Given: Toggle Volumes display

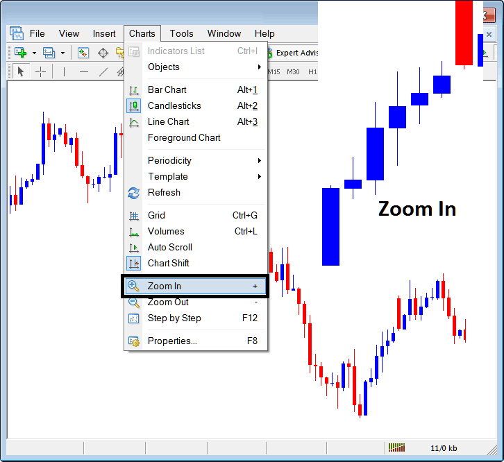Looking at the screenshot, I should coord(196,231).
